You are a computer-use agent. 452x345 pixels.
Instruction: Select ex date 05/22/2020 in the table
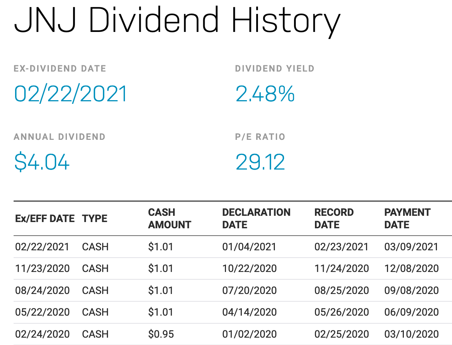coord(42,312)
